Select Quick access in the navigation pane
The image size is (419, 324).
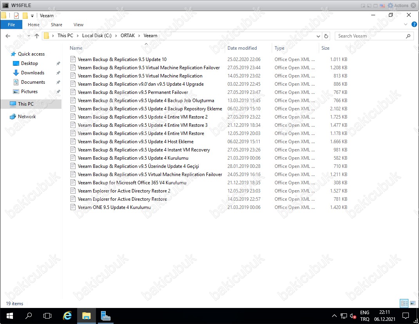(31, 54)
